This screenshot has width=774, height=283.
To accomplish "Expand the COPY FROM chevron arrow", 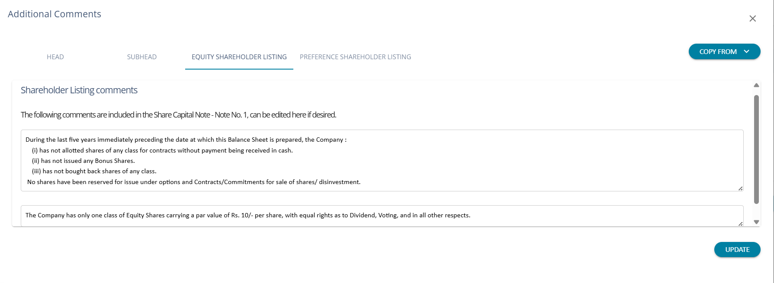I will [747, 52].
